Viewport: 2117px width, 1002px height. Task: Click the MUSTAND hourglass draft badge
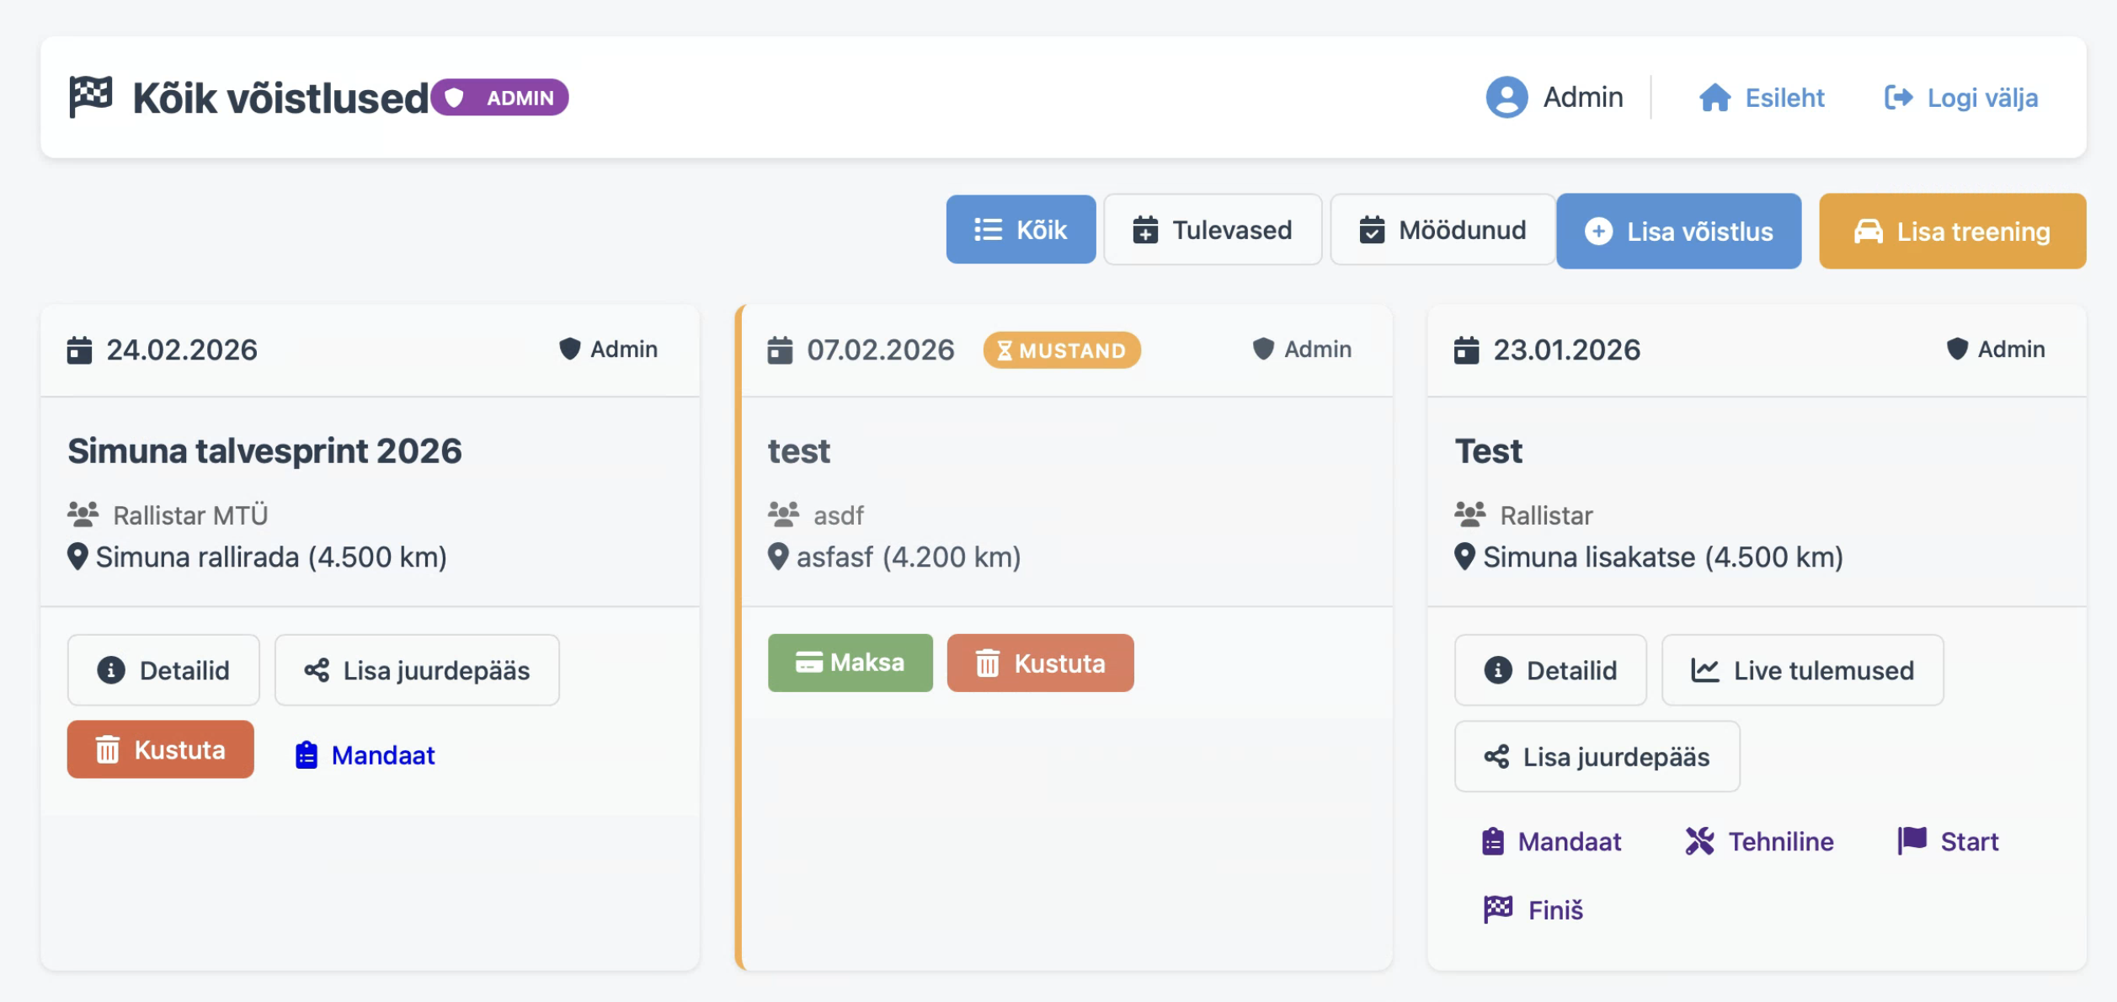[x=1061, y=350]
